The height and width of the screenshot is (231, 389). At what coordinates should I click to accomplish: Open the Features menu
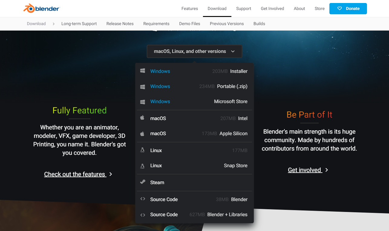click(190, 8)
